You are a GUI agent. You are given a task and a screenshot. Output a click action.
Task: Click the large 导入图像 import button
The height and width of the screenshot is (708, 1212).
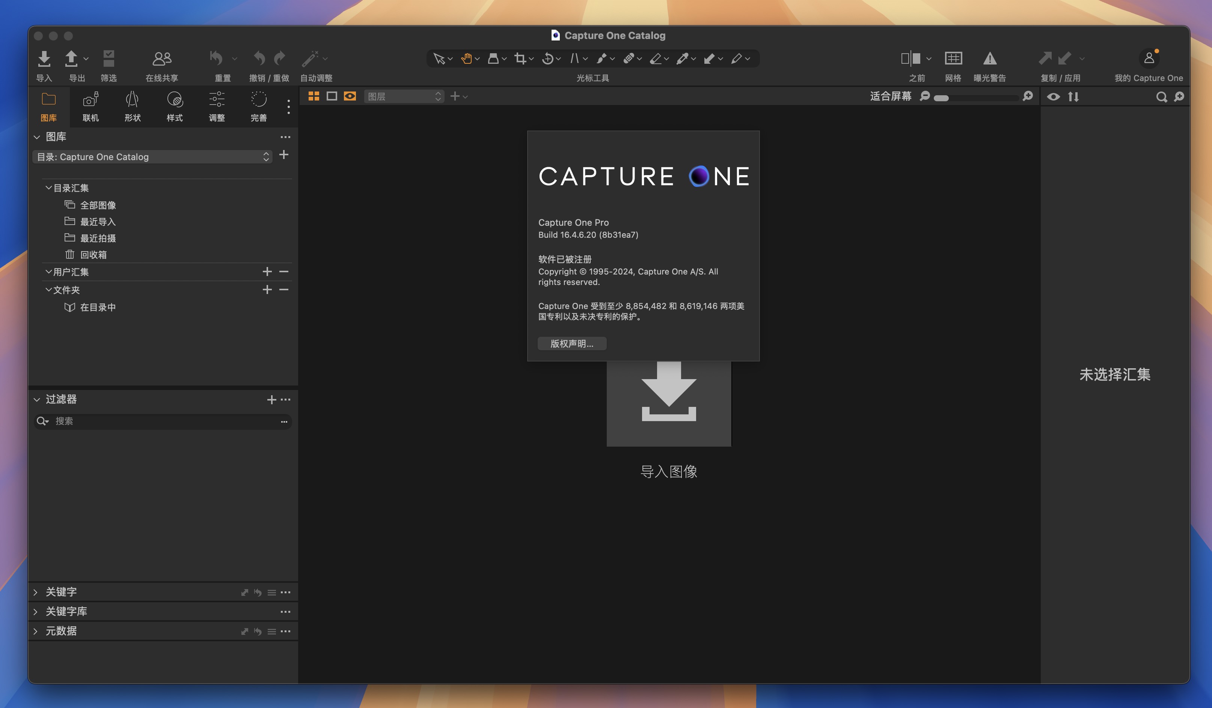[669, 403]
